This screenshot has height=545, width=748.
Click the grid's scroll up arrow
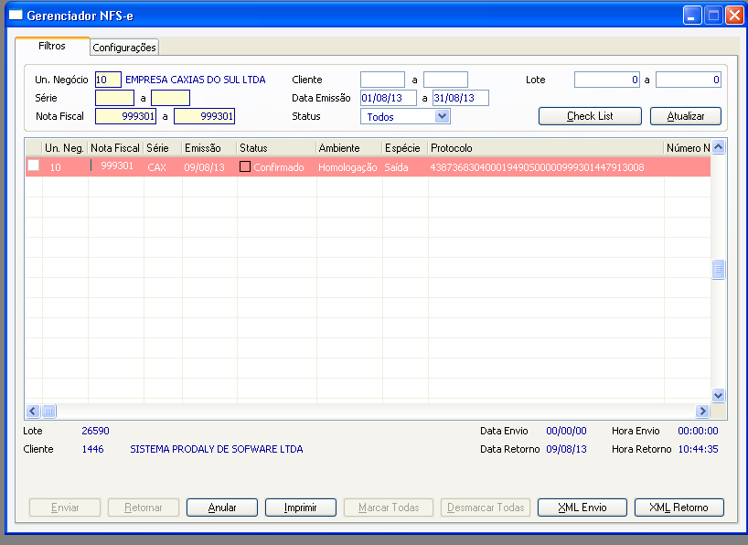(718, 147)
